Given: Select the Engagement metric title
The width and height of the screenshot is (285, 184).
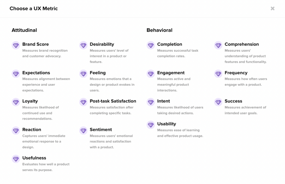Looking at the screenshot, I should click(x=171, y=73).
